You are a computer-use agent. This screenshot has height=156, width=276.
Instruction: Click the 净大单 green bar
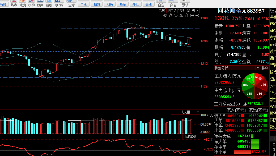(255, 141)
